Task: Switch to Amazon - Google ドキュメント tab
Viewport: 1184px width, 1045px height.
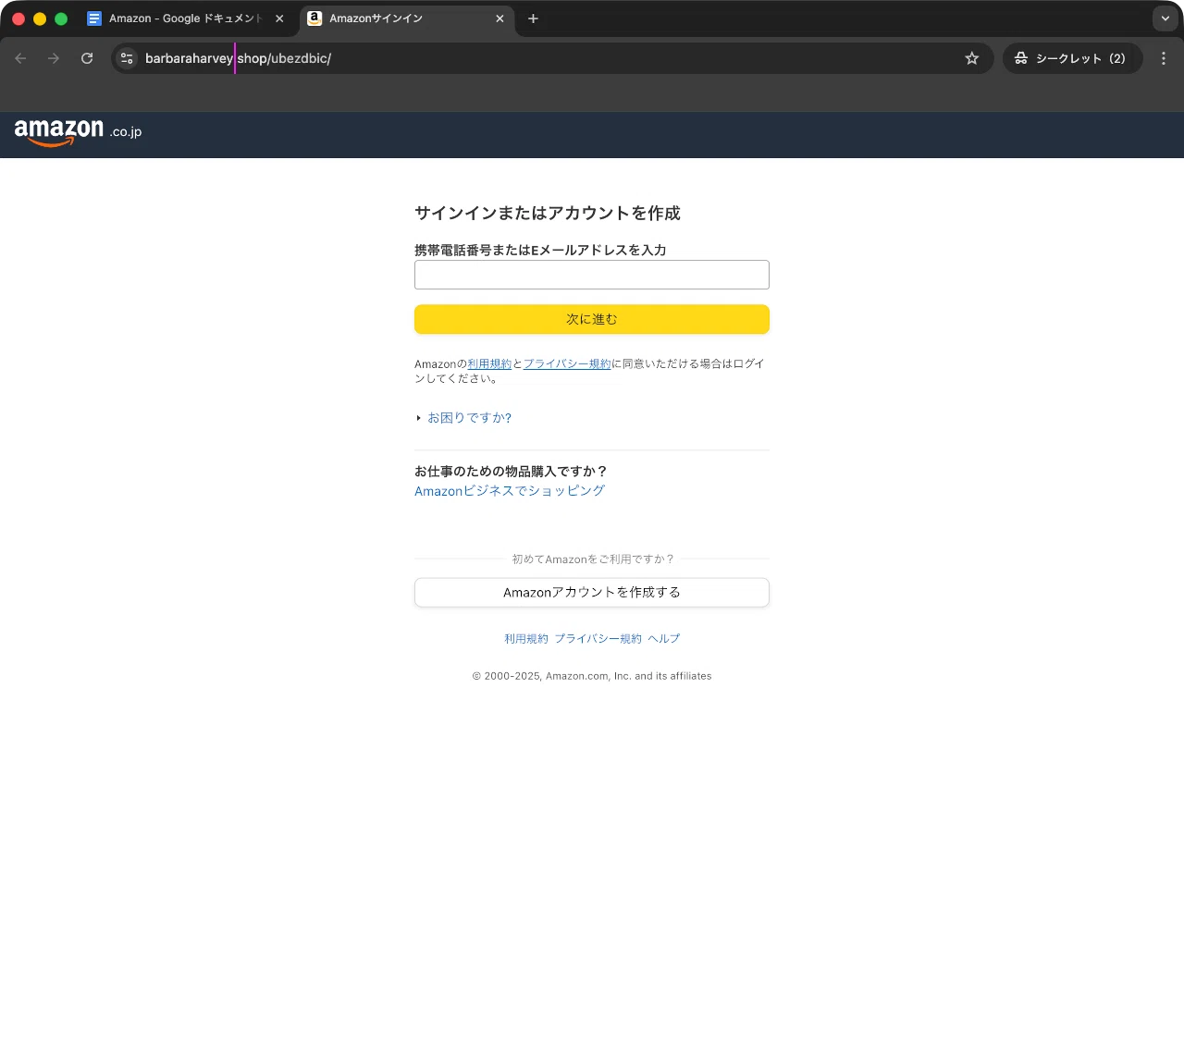Action: (185, 18)
